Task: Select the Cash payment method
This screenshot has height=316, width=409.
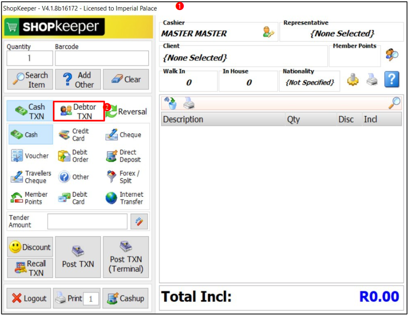Action: point(31,135)
